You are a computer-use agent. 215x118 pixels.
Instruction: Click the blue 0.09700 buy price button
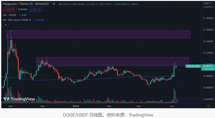click(x=36, y=9)
